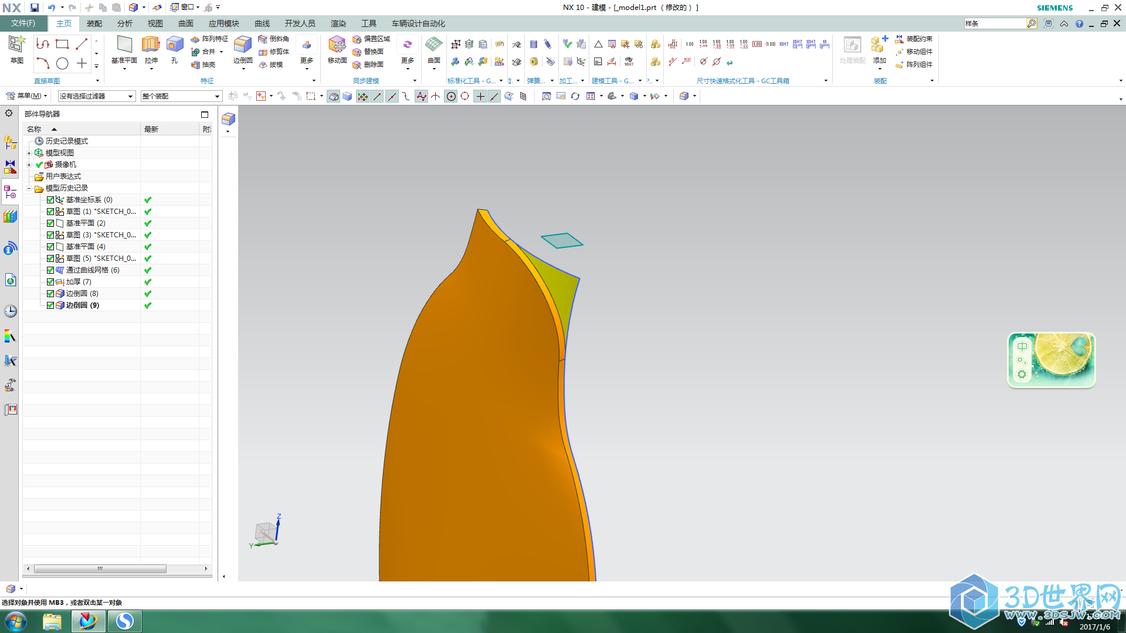The image size is (1126, 633).
Task: Toggle checkbox for 基准坐标系 (0)
Action: pyautogui.click(x=50, y=200)
